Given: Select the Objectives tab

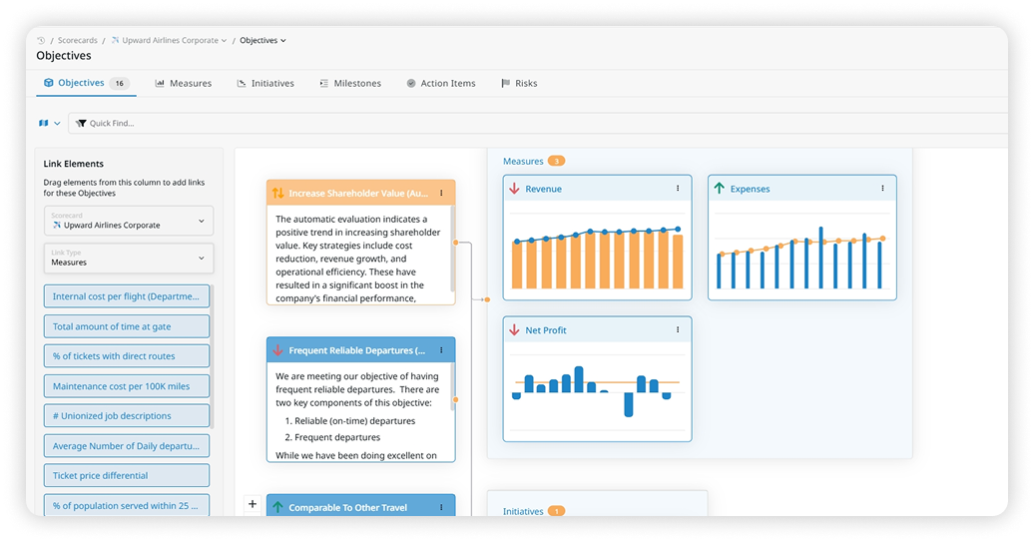Looking at the screenshot, I should tap(86, 83).
